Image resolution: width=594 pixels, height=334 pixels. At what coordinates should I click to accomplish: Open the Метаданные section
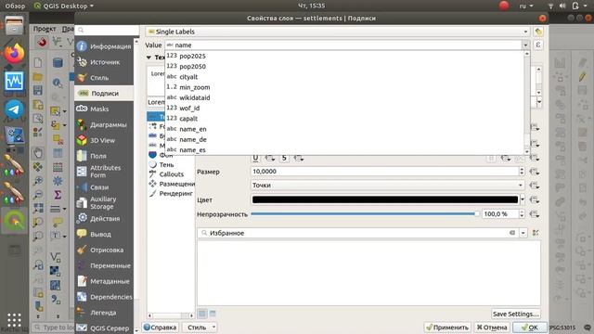[104, 281]
